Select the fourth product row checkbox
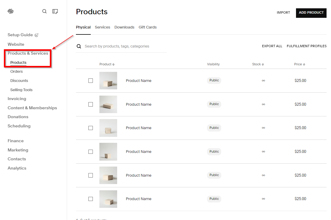 (x=90, y=152)
